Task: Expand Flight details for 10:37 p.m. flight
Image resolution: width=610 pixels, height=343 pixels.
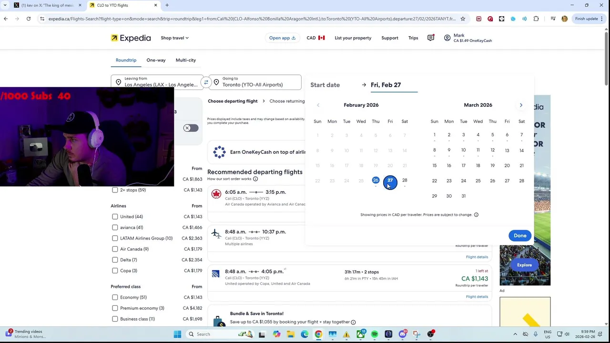Action: (477, 257)
